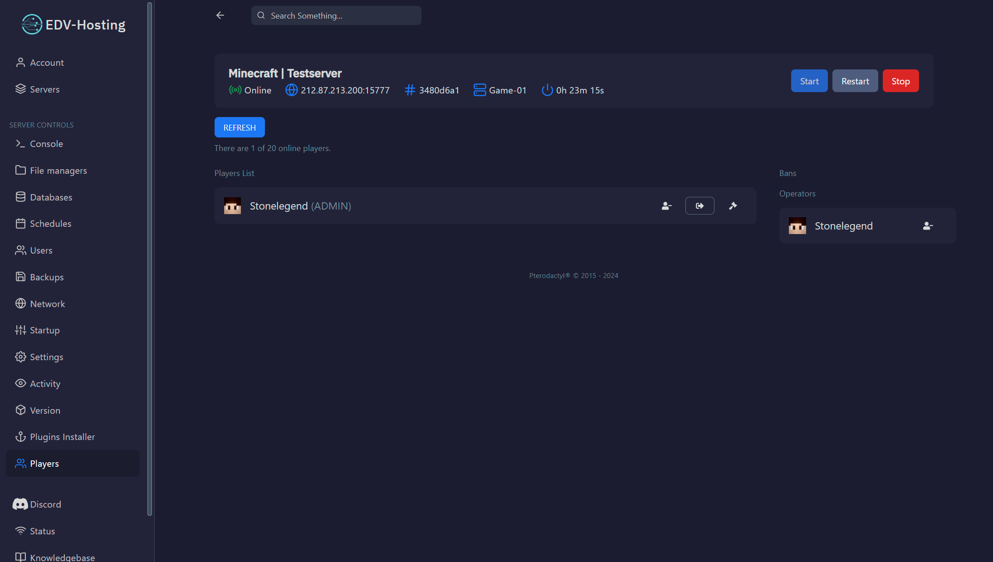
Task: Click the Settings gear icon
Action: point(20,357)
